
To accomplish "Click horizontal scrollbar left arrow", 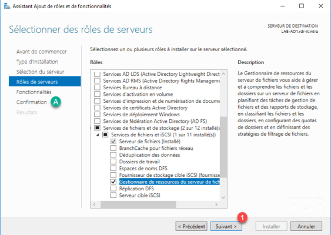I will point(94,204).
